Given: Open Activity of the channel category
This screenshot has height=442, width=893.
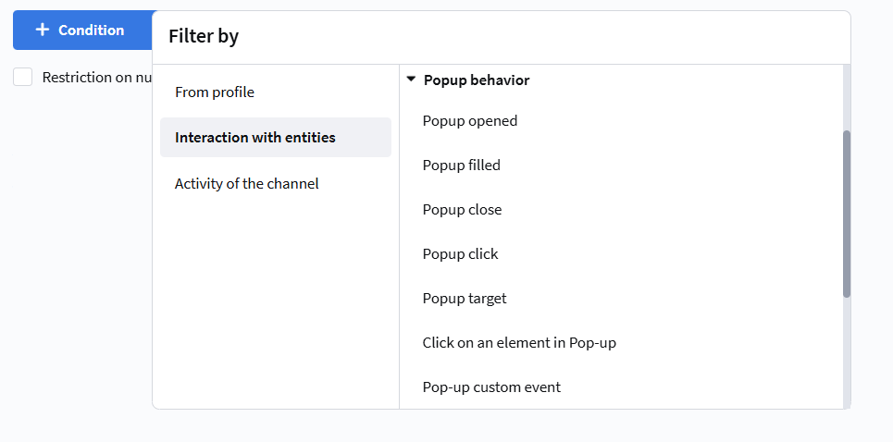Looking at the screenshot, I should (x=247, y=184).
